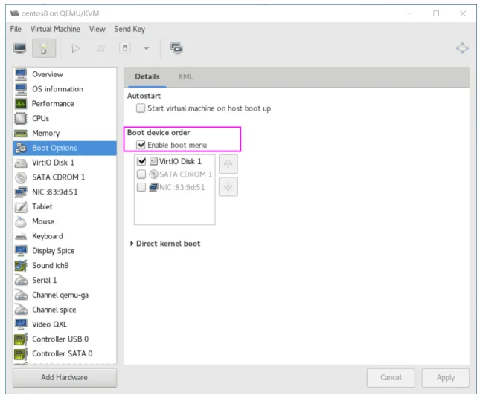Image resolution: width=480 pixels, height=398 pixels.
Task: Enable Start virtual machine on host boot
Action: (141, 108)
